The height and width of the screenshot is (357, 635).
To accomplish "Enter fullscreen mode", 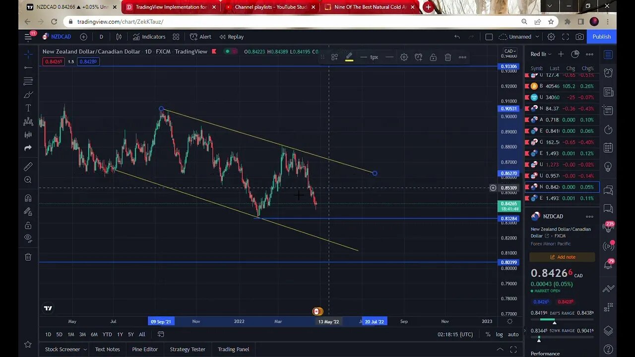I will tap(566, 37).
